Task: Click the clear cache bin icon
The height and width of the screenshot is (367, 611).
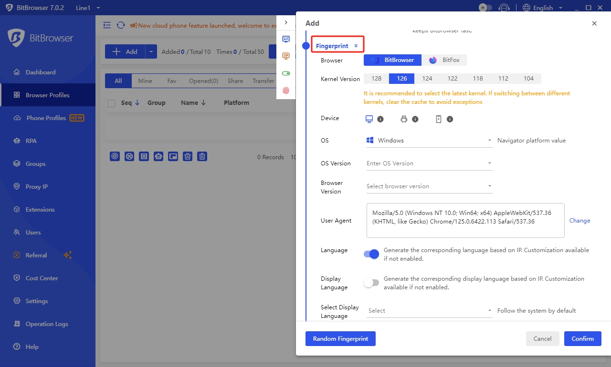Action: [188, 156]
